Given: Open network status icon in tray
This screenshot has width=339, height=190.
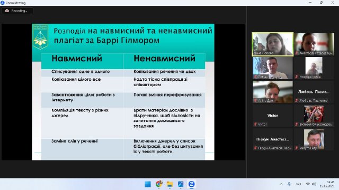Looking at the screenshot, I should click(x=308, y=184).
